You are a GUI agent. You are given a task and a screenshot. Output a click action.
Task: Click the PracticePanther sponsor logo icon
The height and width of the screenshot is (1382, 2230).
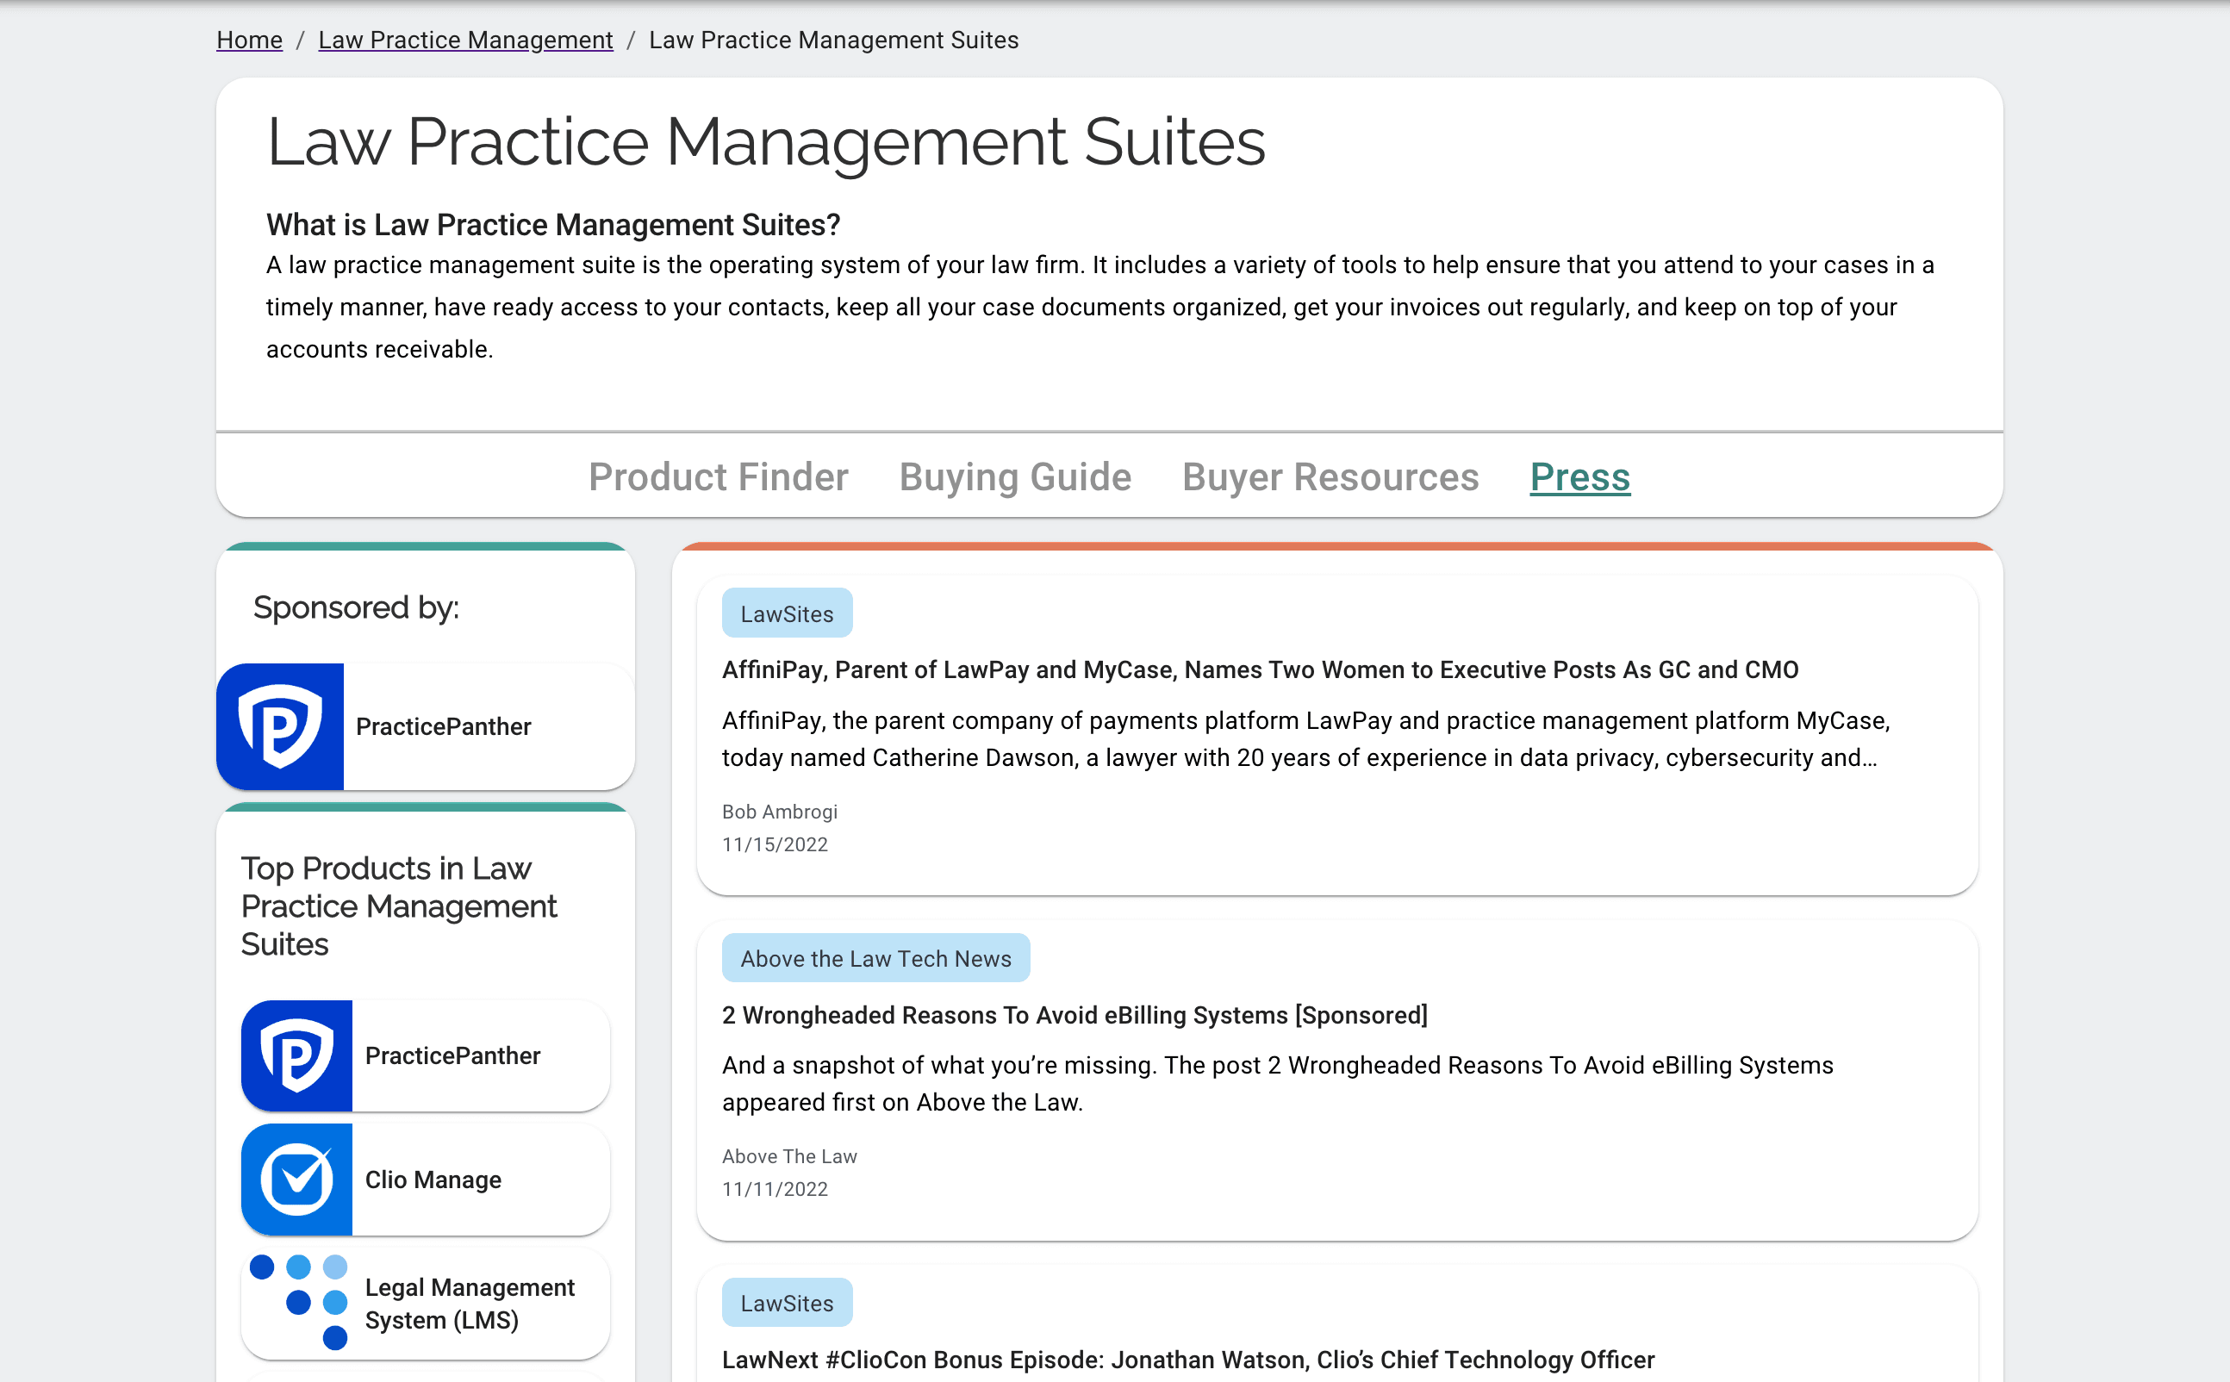click(280, 726)
